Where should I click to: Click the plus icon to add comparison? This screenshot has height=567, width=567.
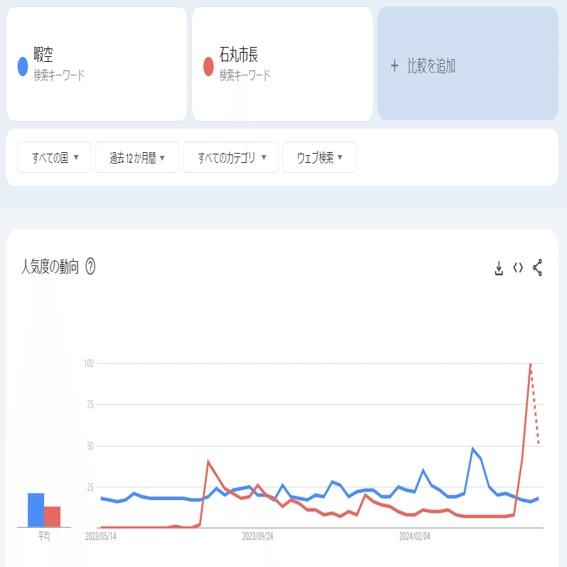[395, 66]
